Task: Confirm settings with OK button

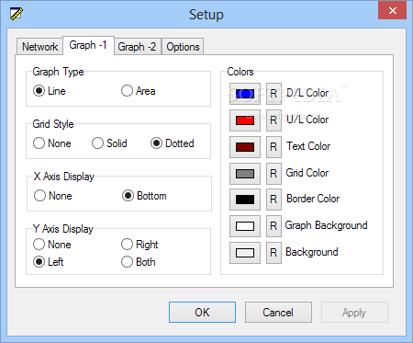Action: (202, 312)
